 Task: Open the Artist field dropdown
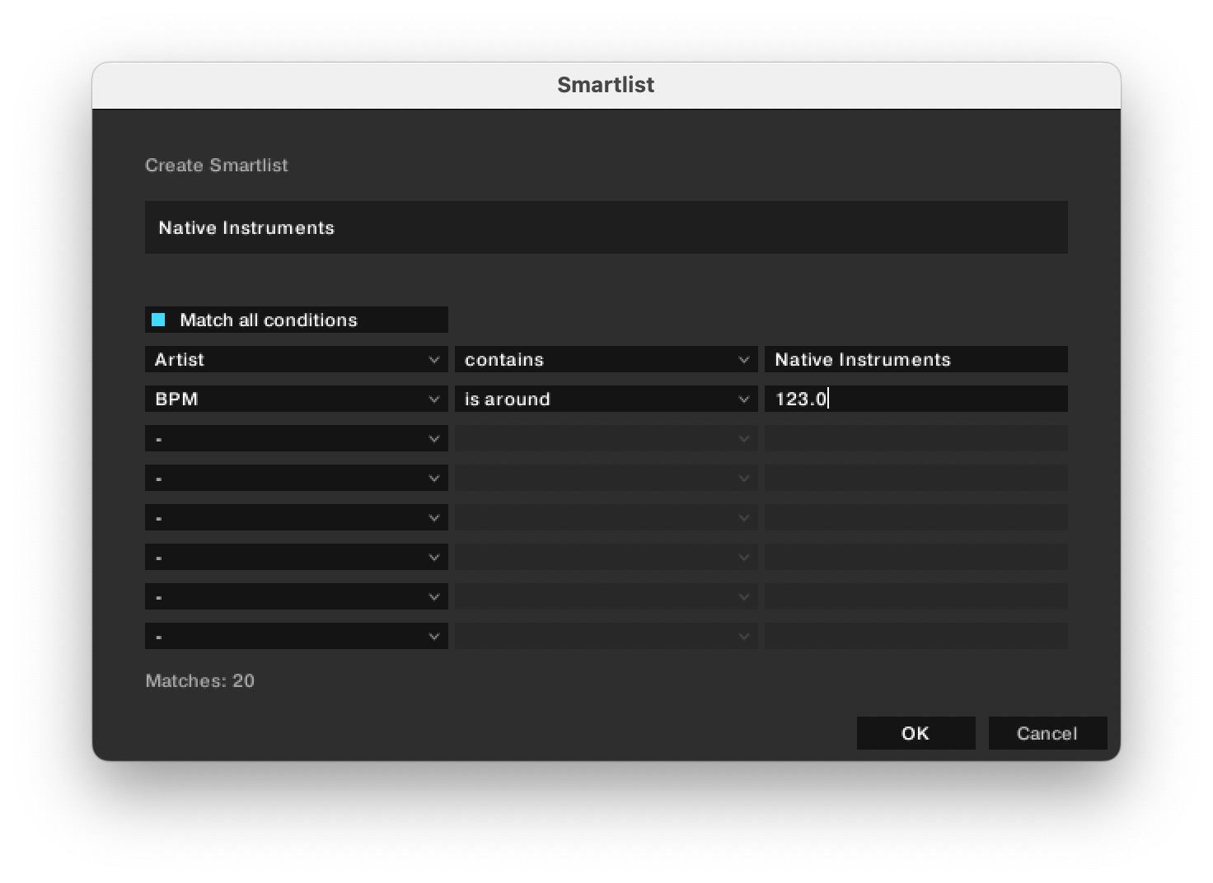(297, 359)
